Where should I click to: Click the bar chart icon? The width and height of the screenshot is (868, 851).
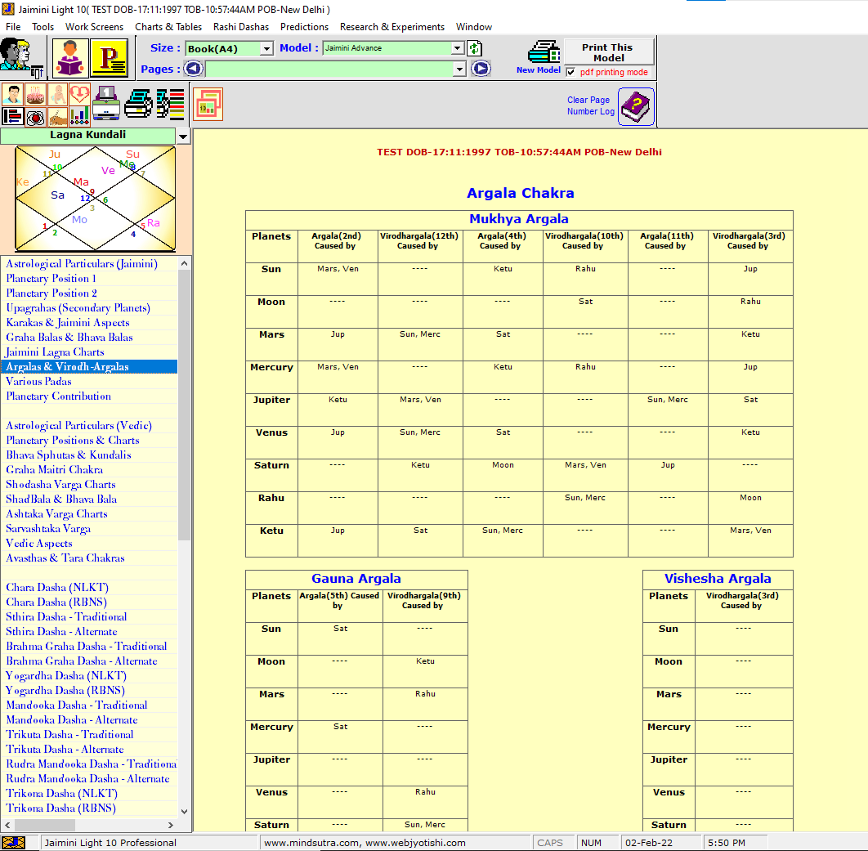[80, 116]
